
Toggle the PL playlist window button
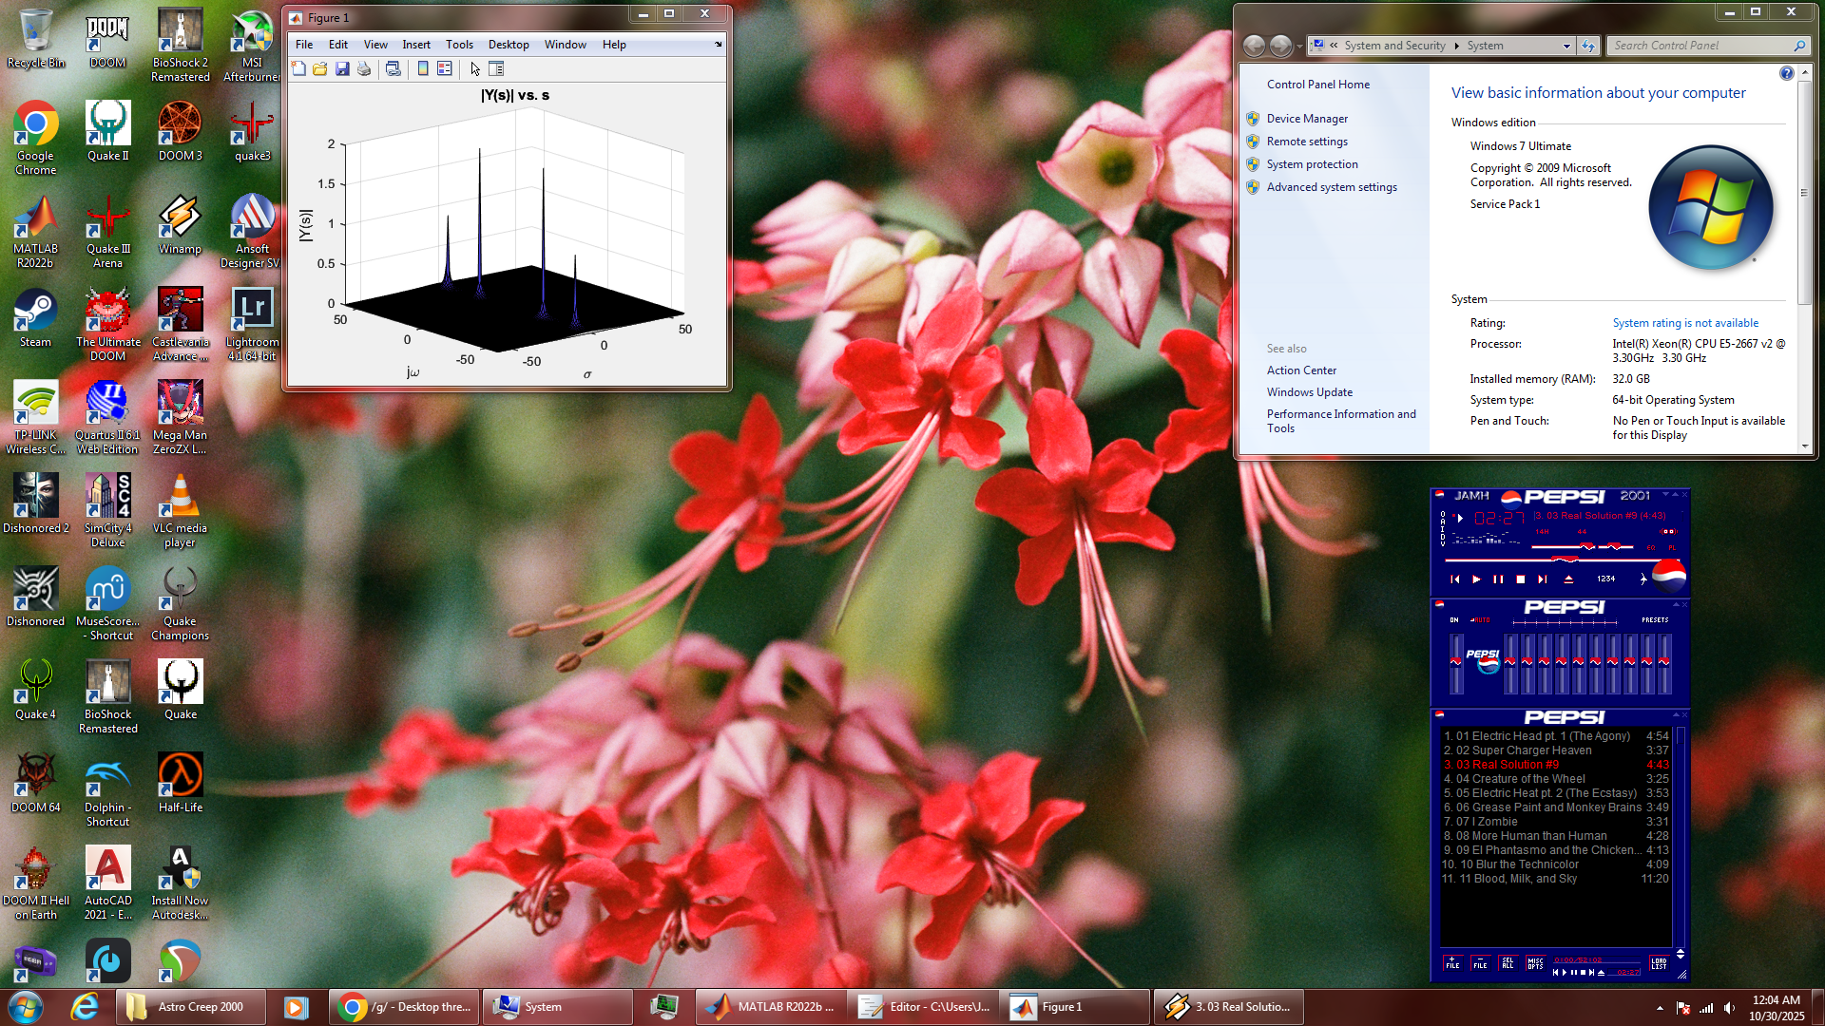point(1672,548)
